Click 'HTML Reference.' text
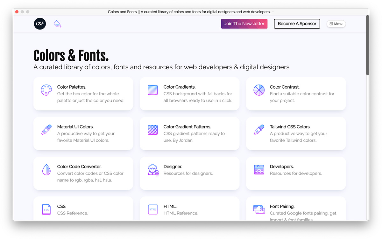 tap(181, 213)
